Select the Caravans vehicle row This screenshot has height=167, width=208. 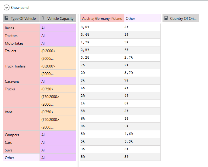22,81
